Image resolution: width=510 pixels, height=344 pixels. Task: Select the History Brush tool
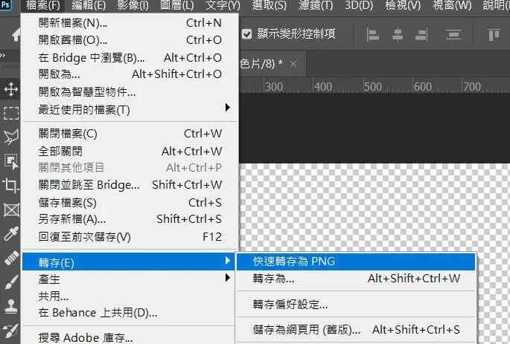10,331
